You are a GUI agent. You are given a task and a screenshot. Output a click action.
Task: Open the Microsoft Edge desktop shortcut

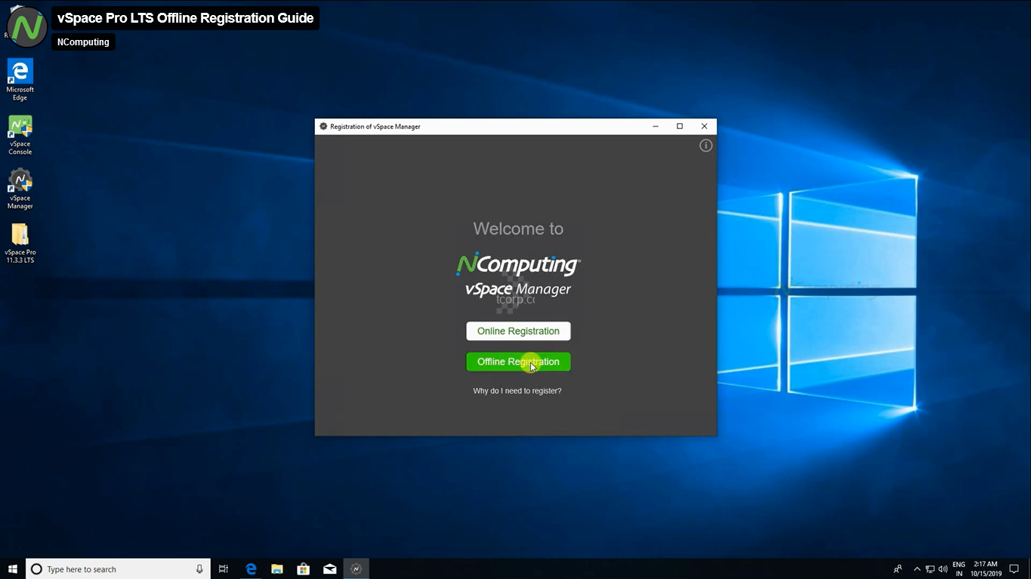[20, 80]
